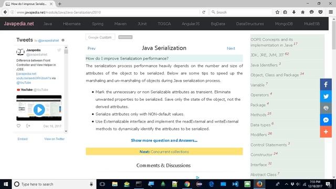Screen dimensions: 336x189
Task: Click the browser back arrow
Action: click(x=5, y=12)
